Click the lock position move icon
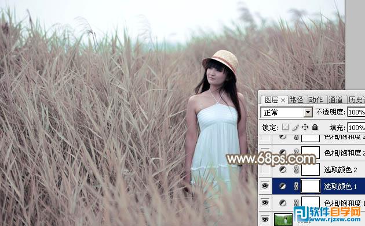 (x=305, y=127)
